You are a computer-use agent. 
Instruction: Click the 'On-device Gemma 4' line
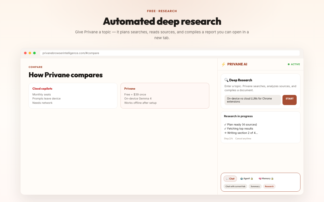[x=138, y=98]
